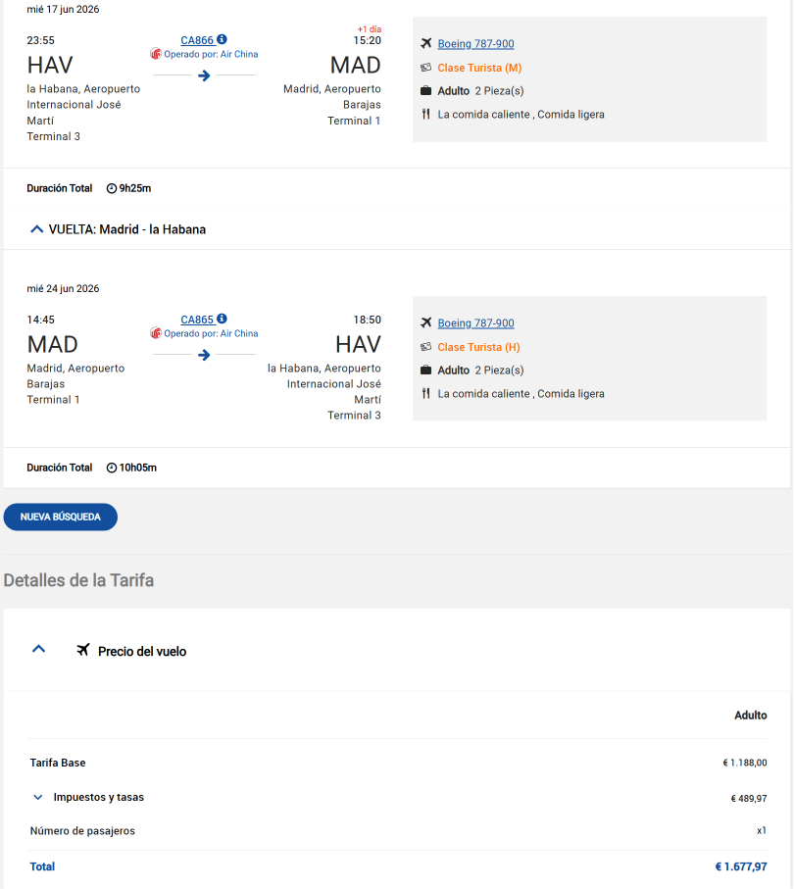Click the NUEVA BÚSQUEDA button
The width and height of the screenshot is (794, 889).
pyautogui.click(x=61, y=518)
